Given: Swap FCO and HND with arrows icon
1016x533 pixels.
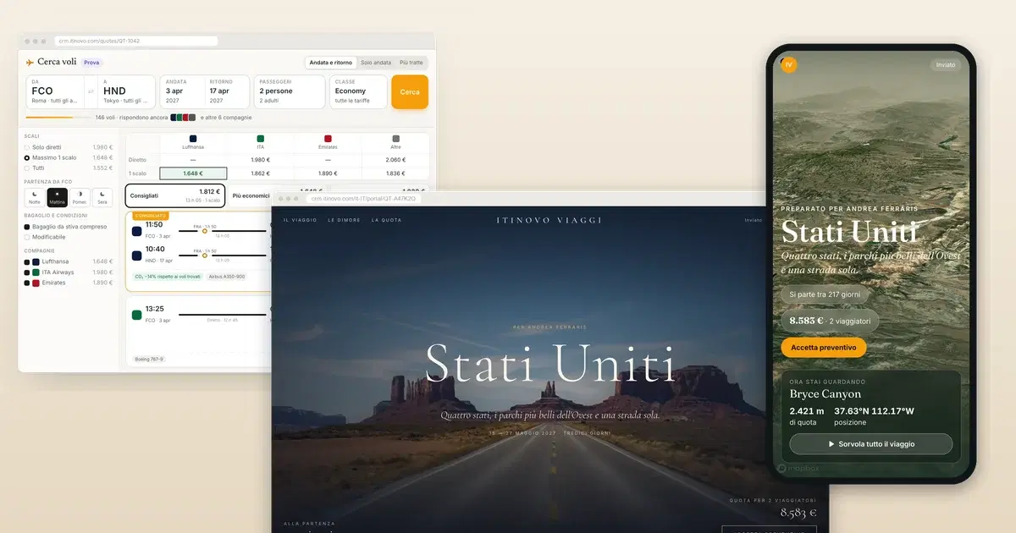Looking at the screenshot, I should pos(91,91).
